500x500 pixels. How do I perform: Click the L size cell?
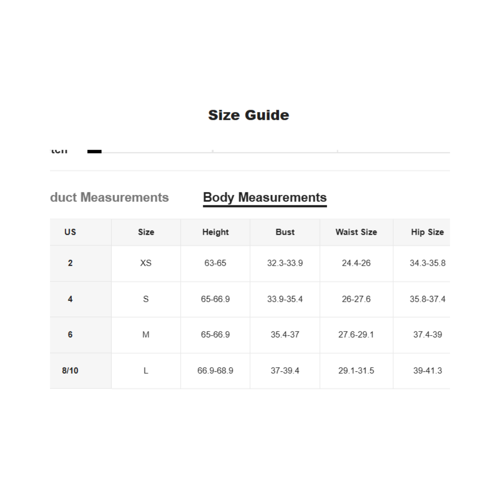point(146,371)
